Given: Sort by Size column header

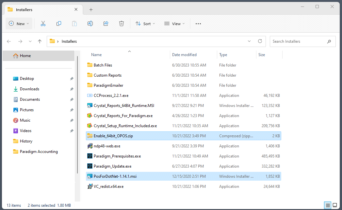Looking at the screenshot, I should 262,55.
